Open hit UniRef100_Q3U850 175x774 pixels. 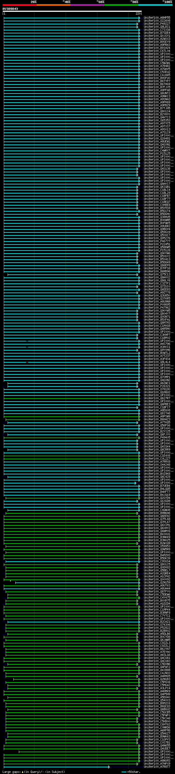(x=157, y=295)
